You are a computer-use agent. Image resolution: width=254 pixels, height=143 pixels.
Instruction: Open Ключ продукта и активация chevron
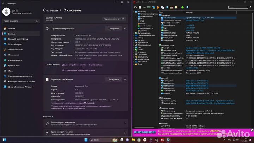tap(125, 124)
